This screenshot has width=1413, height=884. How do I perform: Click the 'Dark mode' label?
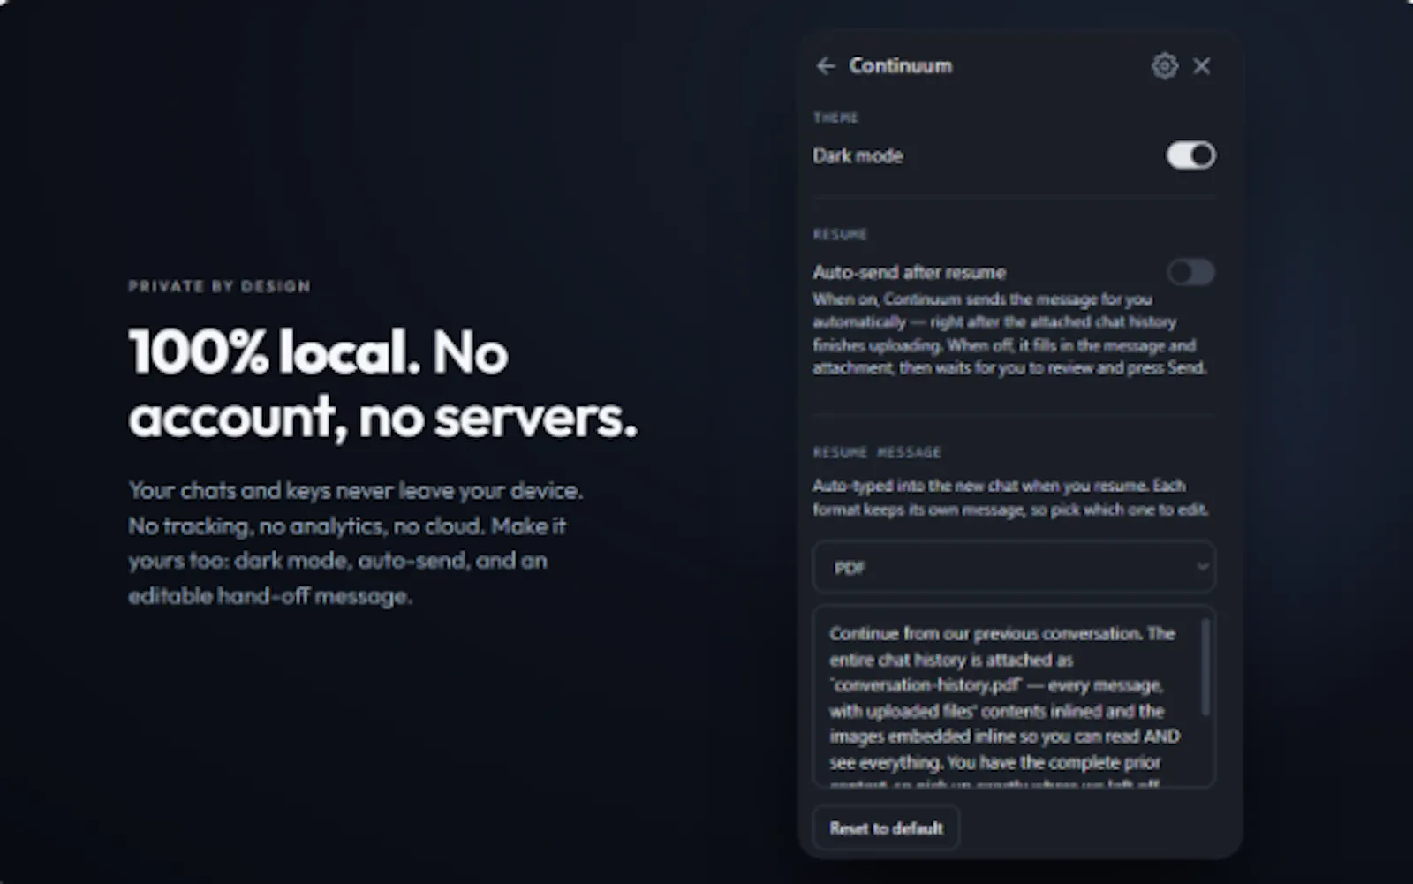[858, 156]
